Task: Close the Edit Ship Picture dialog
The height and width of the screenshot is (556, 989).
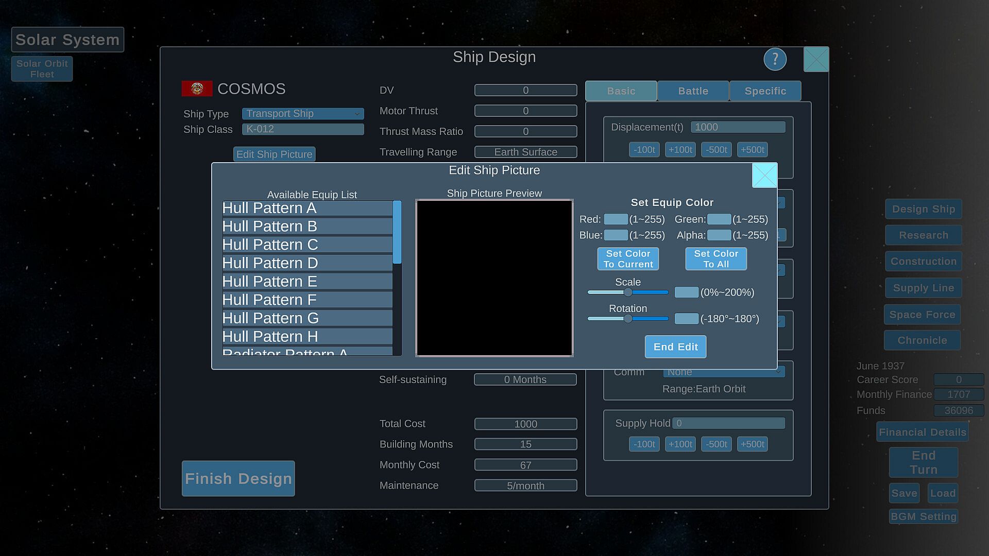Action: coord(764,176)
